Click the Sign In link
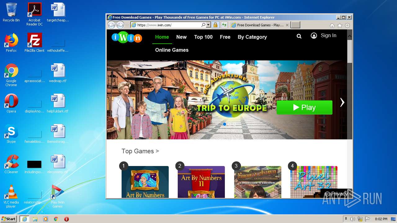Screen dimensions: 397x223 pos(328,36)
